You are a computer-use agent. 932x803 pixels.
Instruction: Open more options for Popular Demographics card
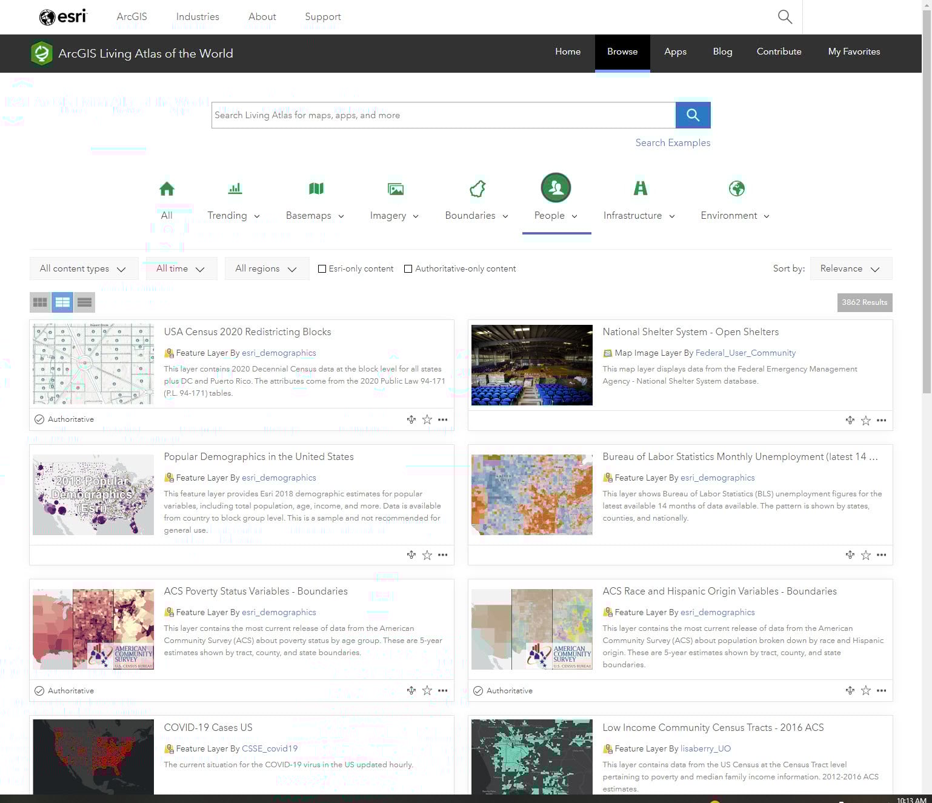[443, 555]
